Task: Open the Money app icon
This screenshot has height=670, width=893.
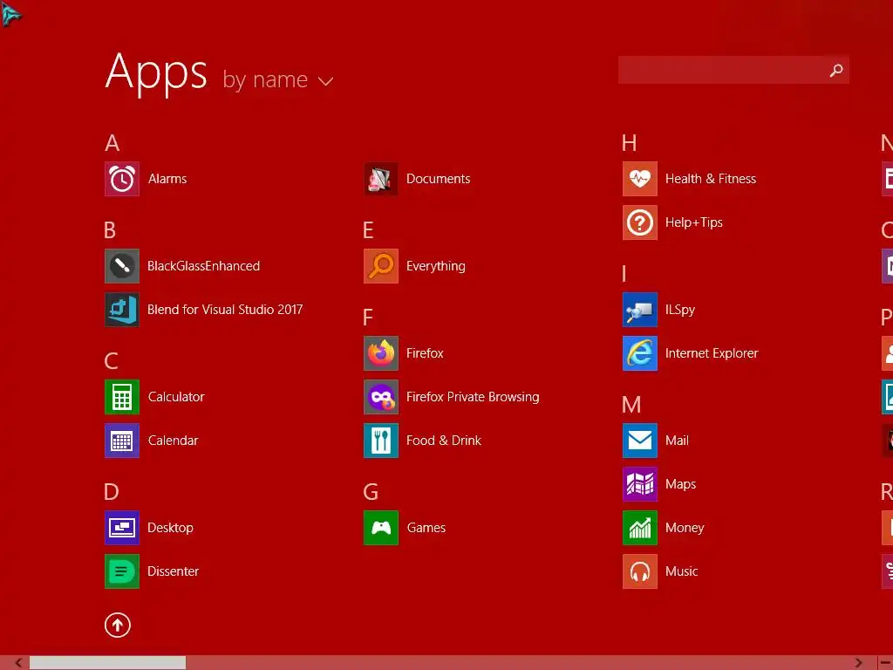Action: pyautogui.click(x=640, y=528)
